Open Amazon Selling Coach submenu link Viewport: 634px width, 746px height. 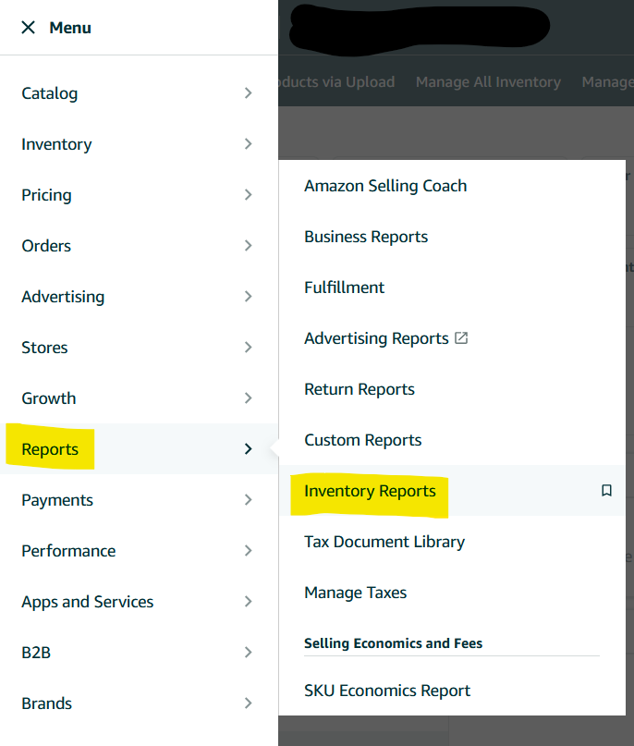point(385,186)
